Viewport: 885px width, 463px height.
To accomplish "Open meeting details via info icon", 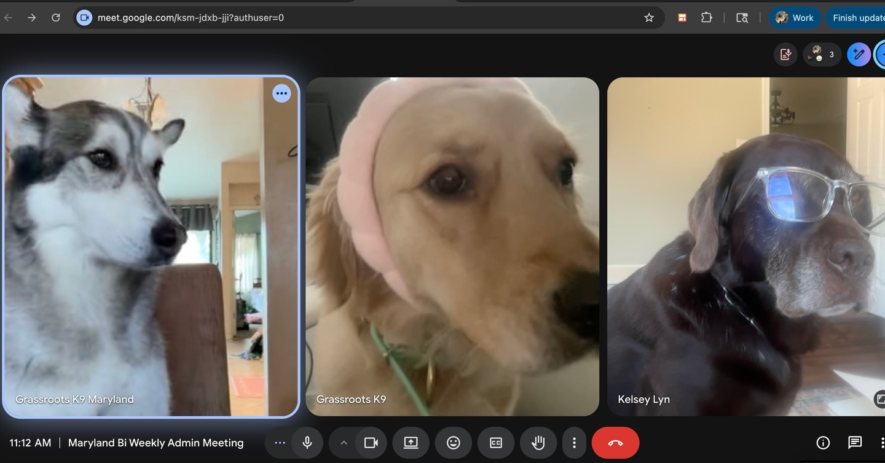I will (822, 442).
